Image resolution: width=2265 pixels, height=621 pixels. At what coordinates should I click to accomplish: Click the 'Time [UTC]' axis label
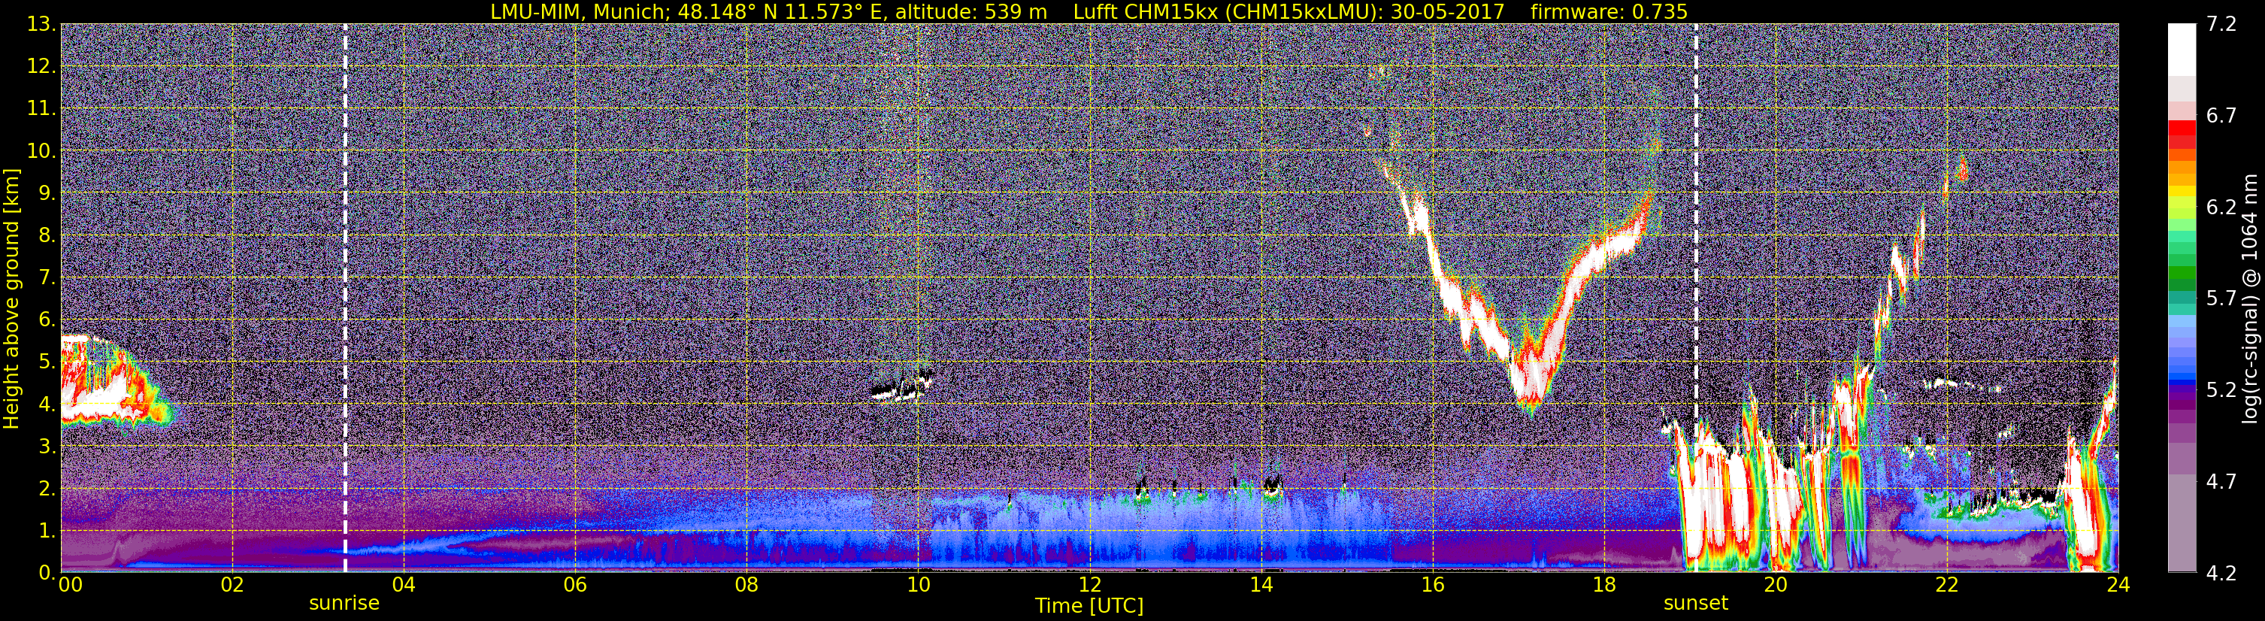[x=1089, y=606]
